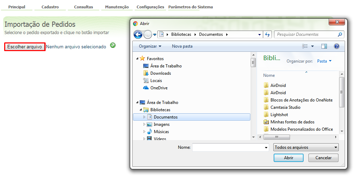Toggle the preview pane icon
This screenshot has width=360, height=179.
point(324,46)
